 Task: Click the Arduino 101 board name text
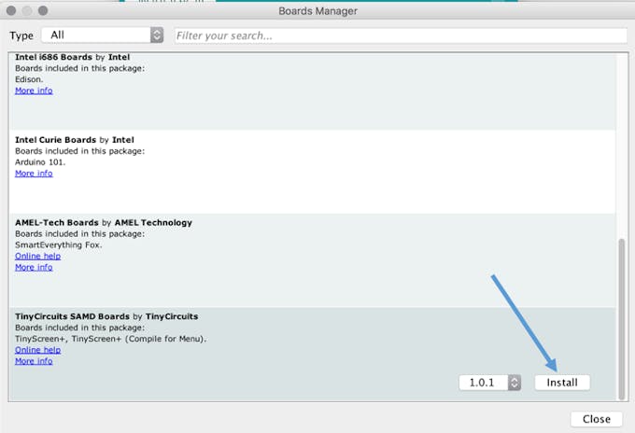pyautogui.click(x=40, y=162)
